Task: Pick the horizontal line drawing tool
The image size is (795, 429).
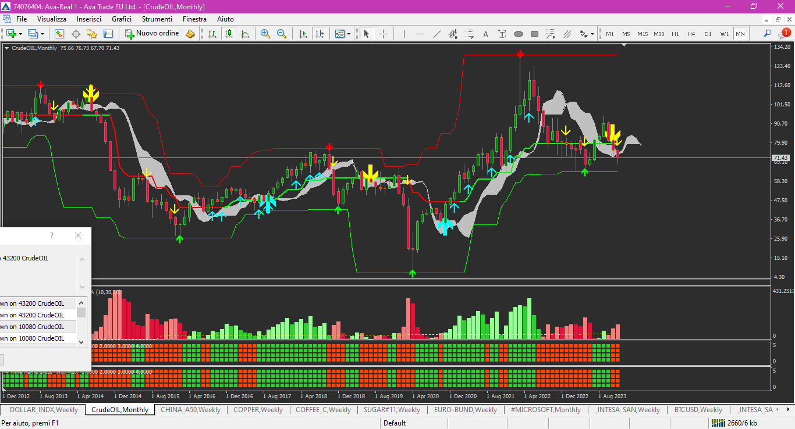Action: 420,34
